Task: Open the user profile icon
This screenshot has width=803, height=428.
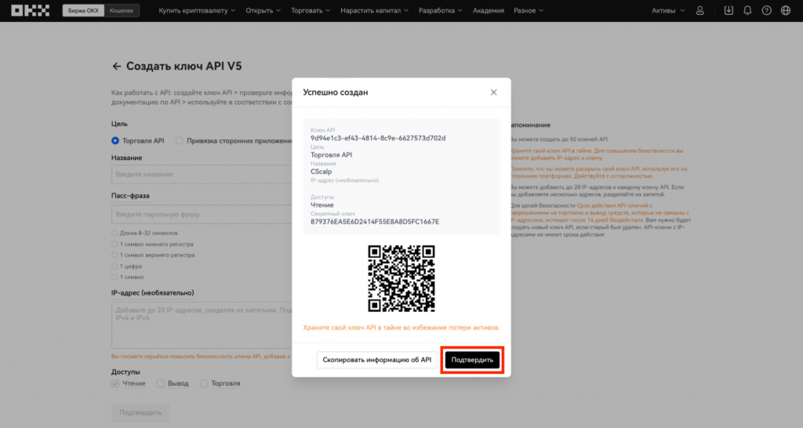Action: (x=700, y=11)
